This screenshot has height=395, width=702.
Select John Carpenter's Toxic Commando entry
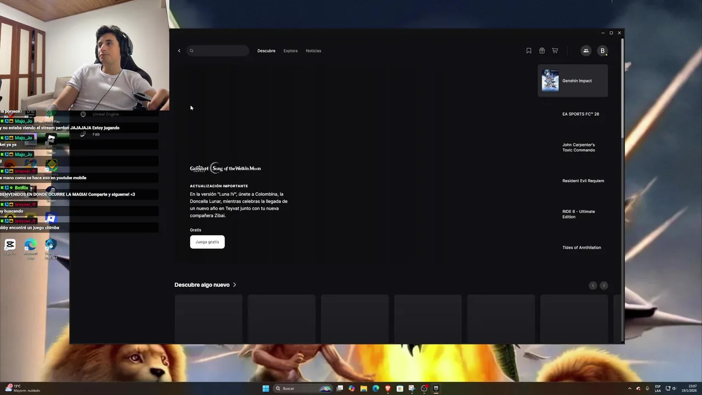pos(579,148)
